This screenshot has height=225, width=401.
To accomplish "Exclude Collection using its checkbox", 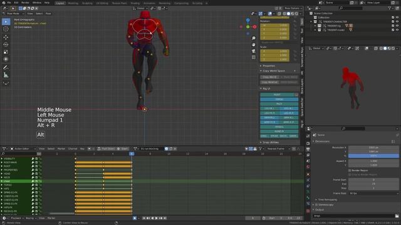I will (393, 17).
